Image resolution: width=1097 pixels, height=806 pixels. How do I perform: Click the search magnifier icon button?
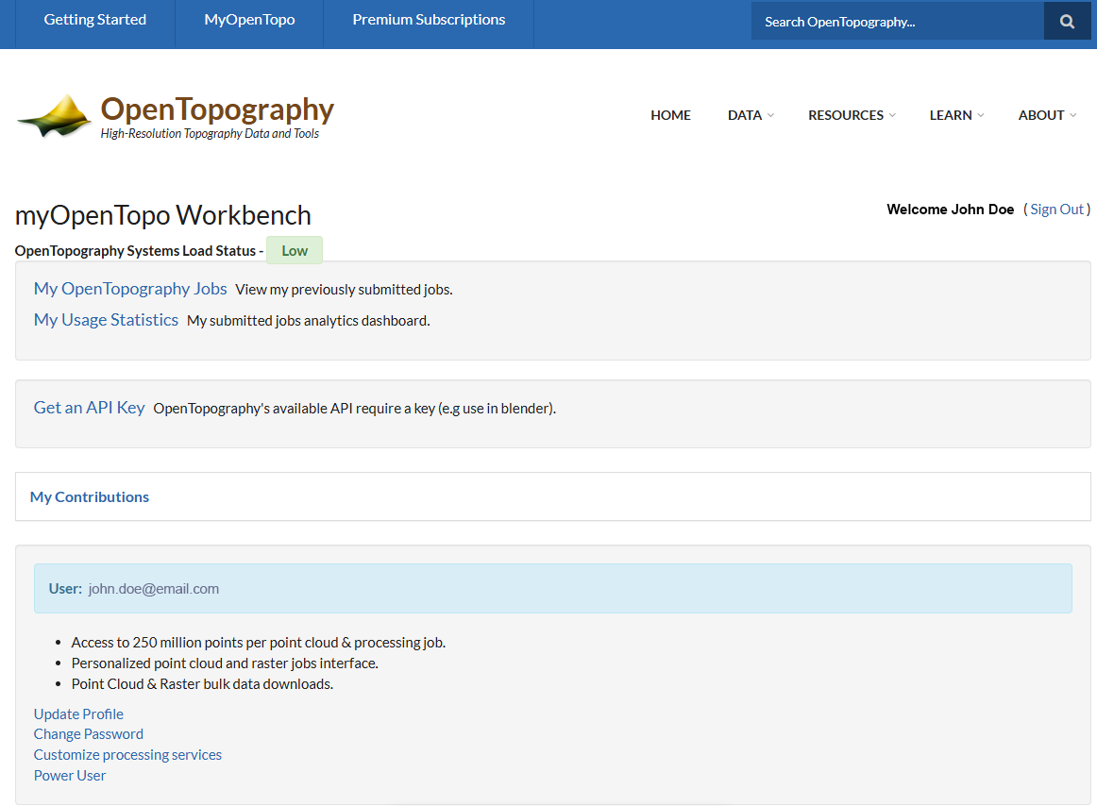[x=1067, y=21]
